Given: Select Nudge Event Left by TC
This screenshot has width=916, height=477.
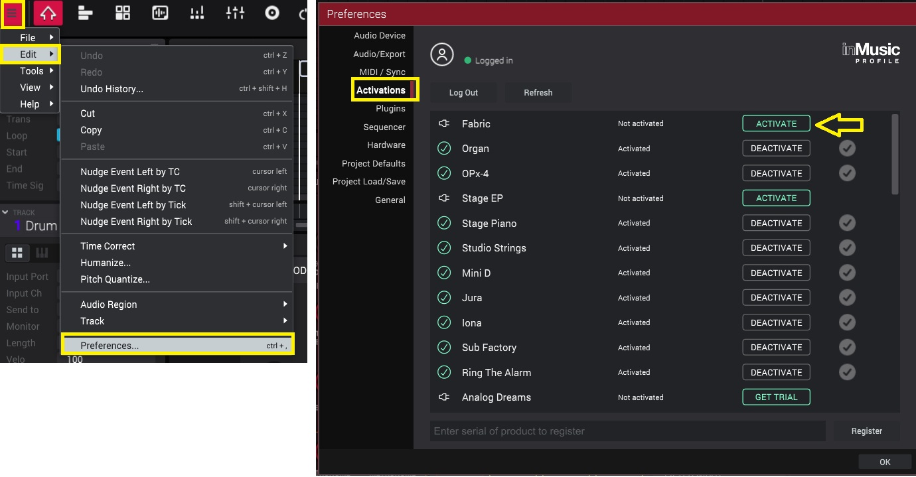Looking at the screenshot, I should (x=177, y=172).
